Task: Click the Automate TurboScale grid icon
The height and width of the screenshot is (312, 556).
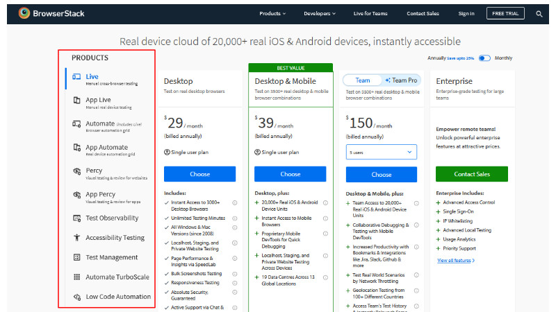Action: pyautogui.click(x=76, y=277)
